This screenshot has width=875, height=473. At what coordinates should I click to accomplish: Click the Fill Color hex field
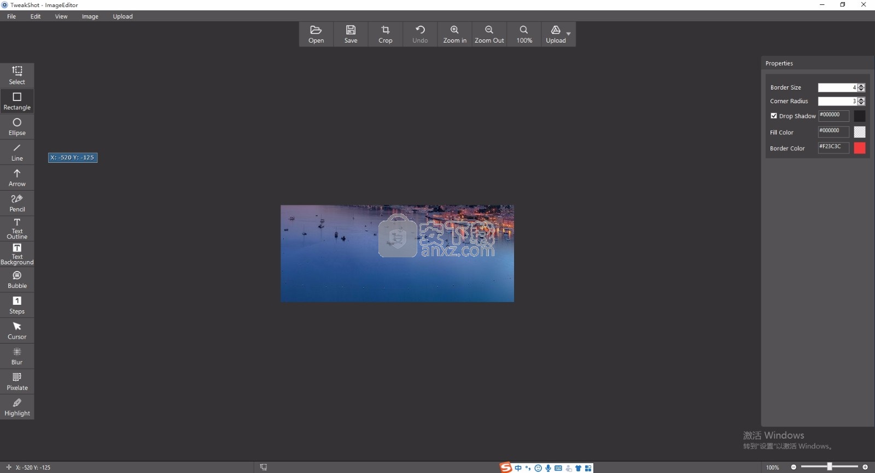tap(833, 131)
